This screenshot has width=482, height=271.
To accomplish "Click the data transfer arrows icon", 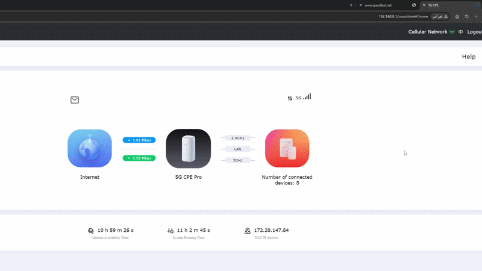I will point(290,98).
